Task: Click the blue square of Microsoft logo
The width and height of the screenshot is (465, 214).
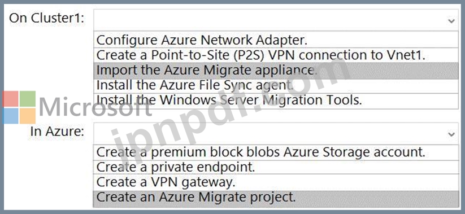Action: click(10, 116)
